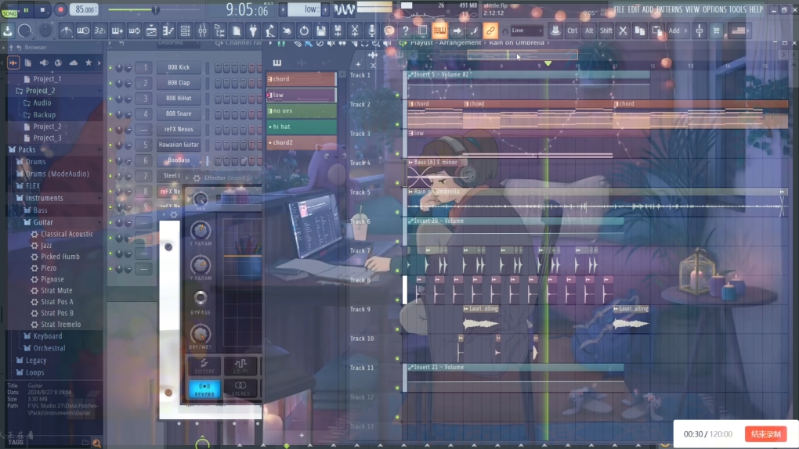Click the record button in transport bar
This screenshot has height=449, width=799.
pyautogui.click(x=60, y=10)
